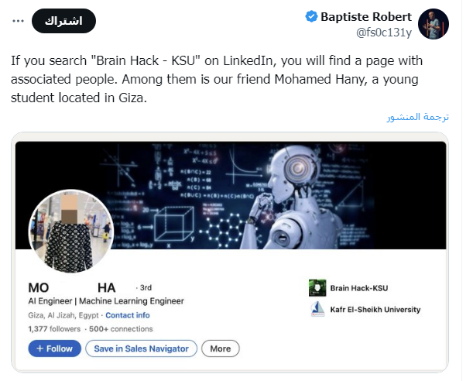Click the @fs0c131y handle

(384, 32)
